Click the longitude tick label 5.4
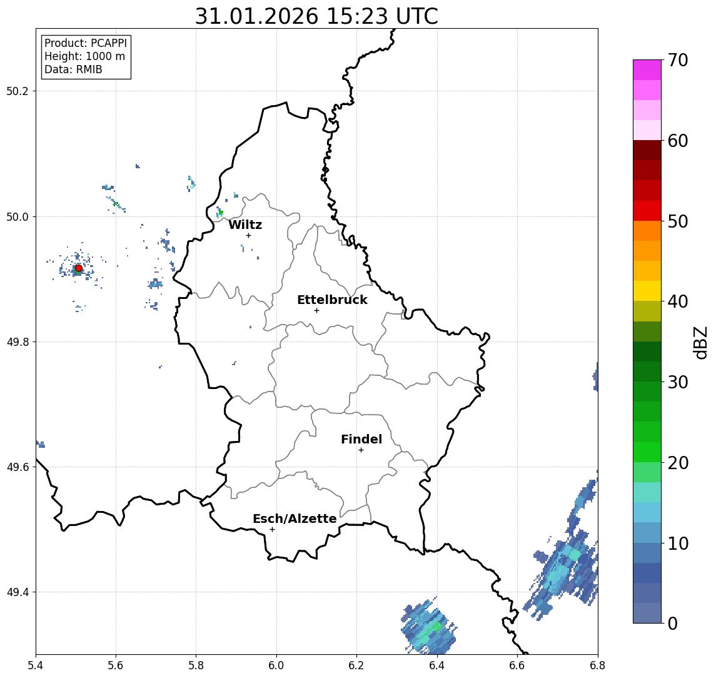The image size is (716, 678). (x=36, y=665)
